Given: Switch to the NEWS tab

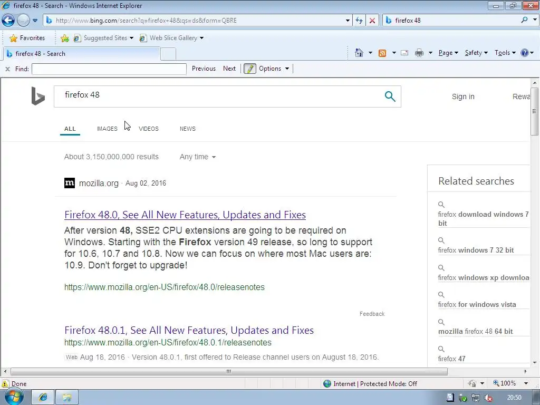Looking at the screenshot, I should coord(187,129).
